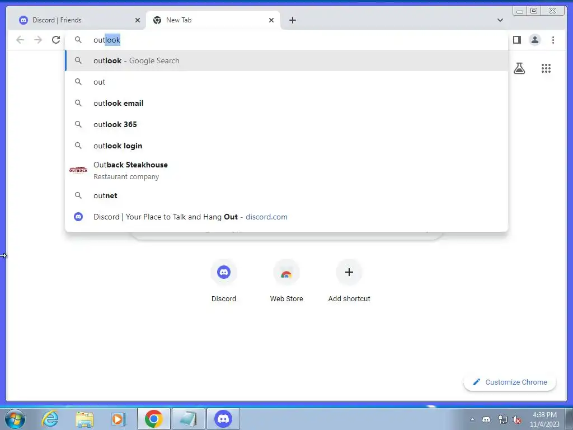Click the Chrome taskbar icon
Image resolution: width=573 pixels, height=430 pixels.
tap(154, 419)
